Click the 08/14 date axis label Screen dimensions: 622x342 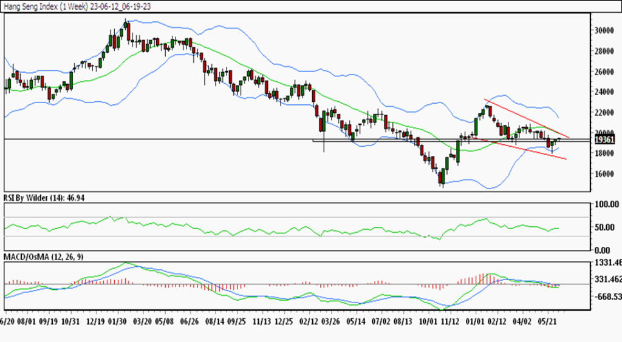tap(214, 321)
